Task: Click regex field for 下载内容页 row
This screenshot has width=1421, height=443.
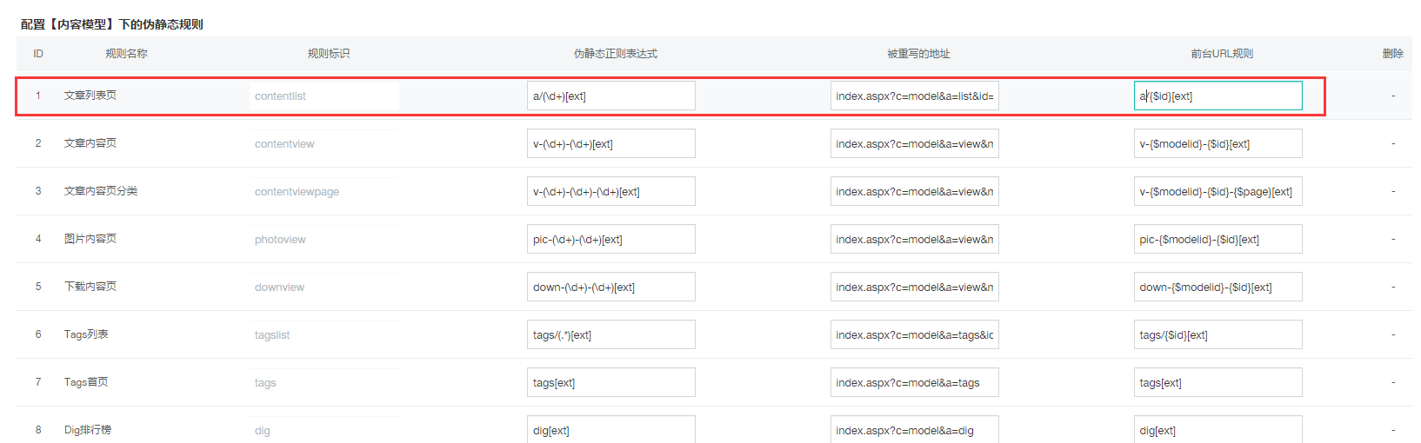Action: point(610,288)
